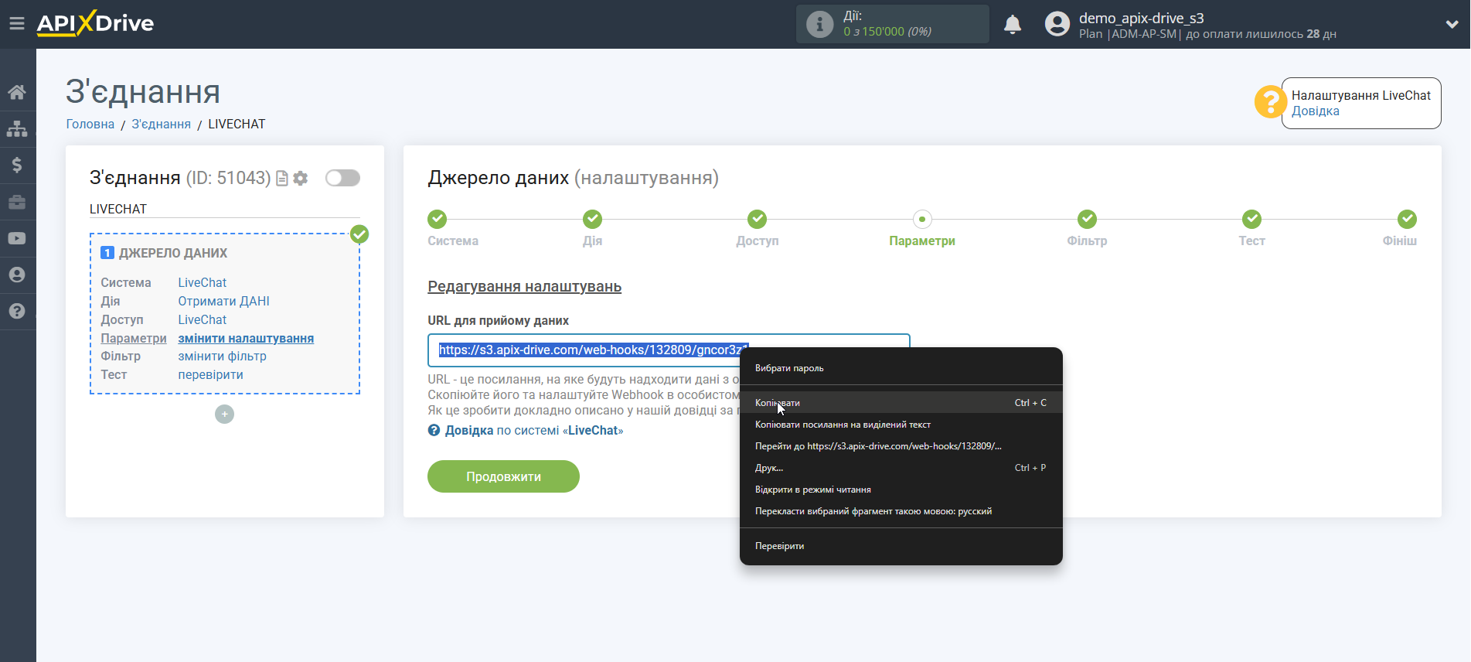Open the billing dollar sidebar icon
This screenshot has width=1471, height=662.
(x=17, y=165)
